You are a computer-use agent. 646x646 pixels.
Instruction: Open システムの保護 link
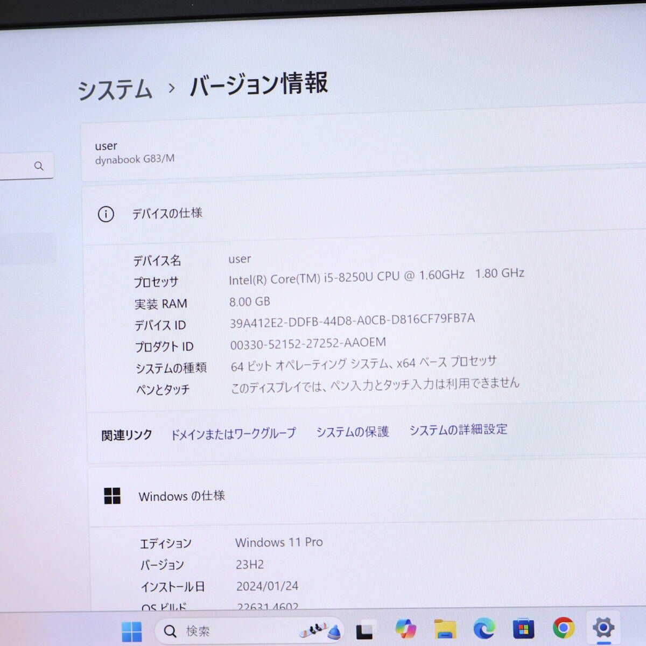[353, 432]
